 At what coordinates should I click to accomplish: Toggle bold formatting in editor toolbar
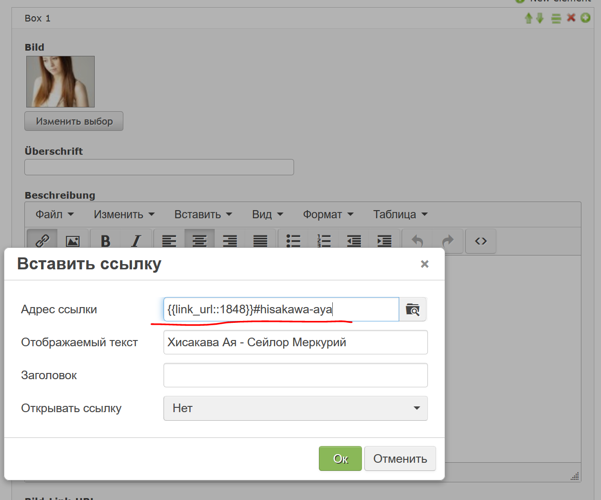click(x=106, y=241)
